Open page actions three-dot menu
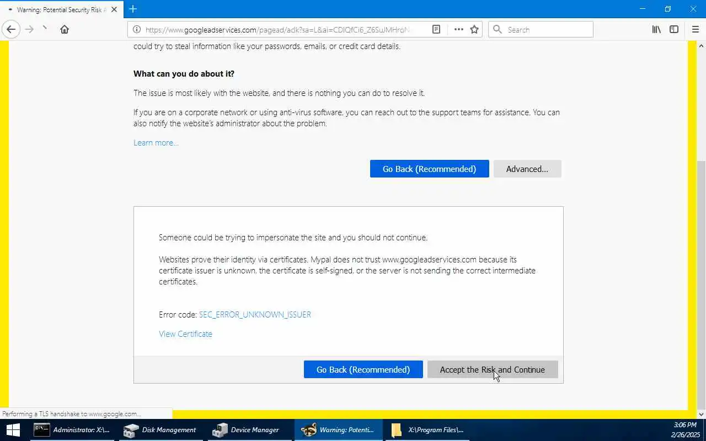This screenshot has height=441, width=706. tap(459, 30)
